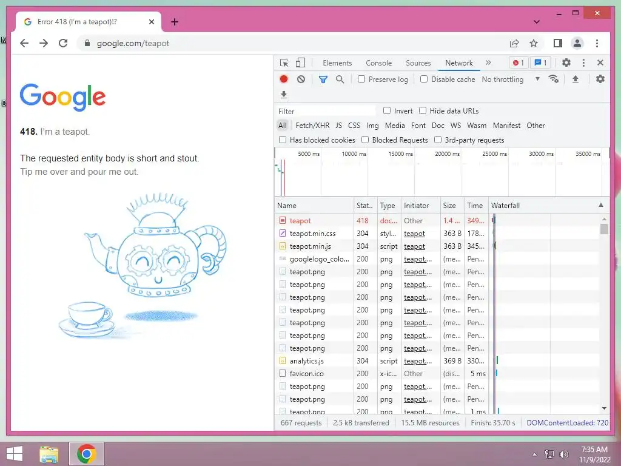Enable the Preserve log checkbox
Screen dimensions: 621x466
coord(361,79)
